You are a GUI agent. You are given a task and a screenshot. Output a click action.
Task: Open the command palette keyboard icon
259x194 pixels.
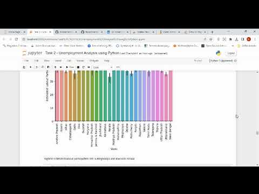point(118,67)
